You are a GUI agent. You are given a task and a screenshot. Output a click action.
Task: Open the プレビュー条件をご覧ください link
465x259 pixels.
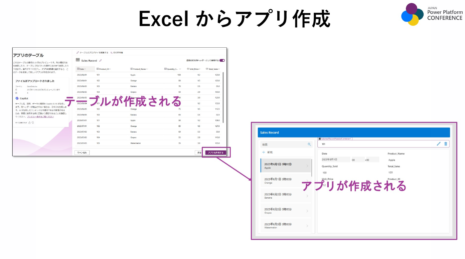40,117
